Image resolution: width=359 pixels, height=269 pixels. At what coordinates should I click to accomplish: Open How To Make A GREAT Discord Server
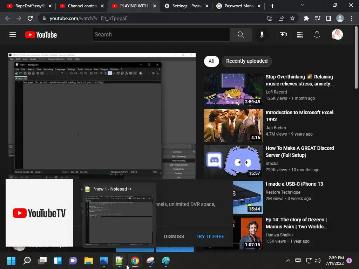pos(300,152)
